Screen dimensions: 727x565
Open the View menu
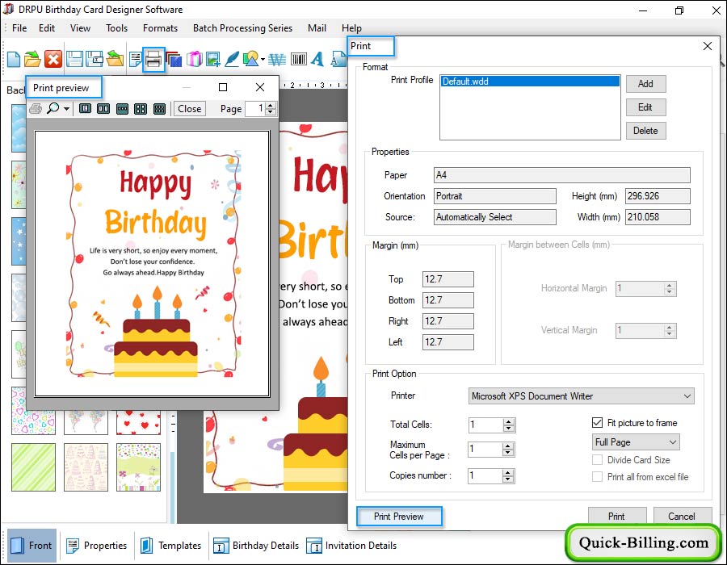pos(80,27)
